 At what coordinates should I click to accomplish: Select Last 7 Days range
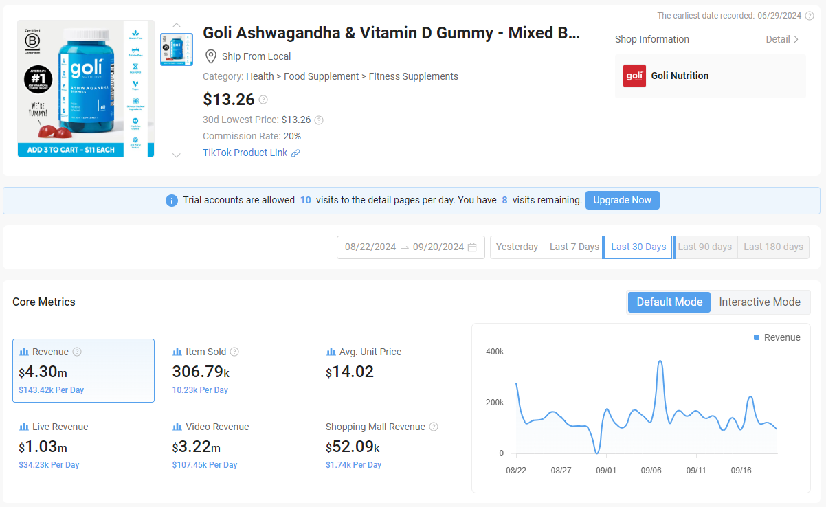tap(574, 247)
